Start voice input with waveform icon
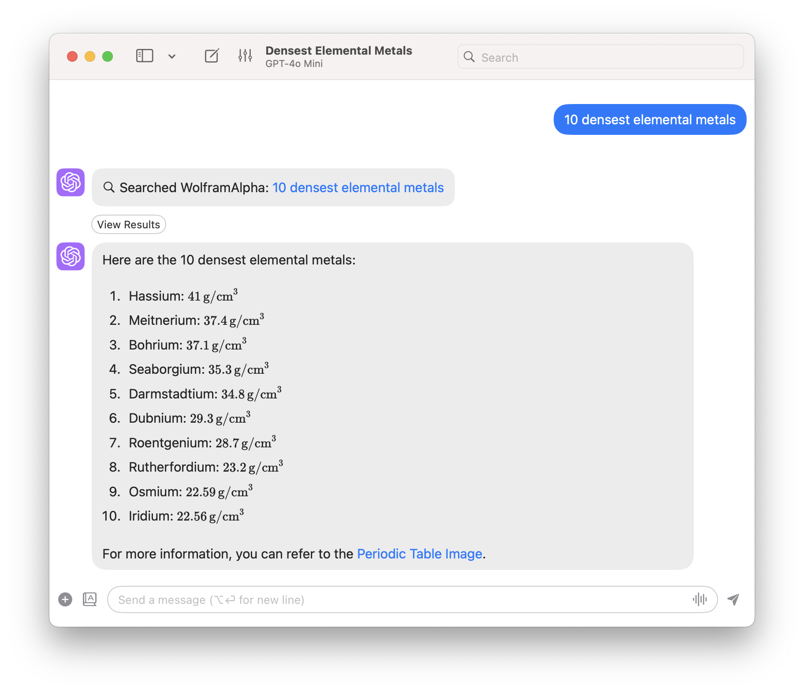Viewport: 804px width, 692px height. (x=700, y=599)
